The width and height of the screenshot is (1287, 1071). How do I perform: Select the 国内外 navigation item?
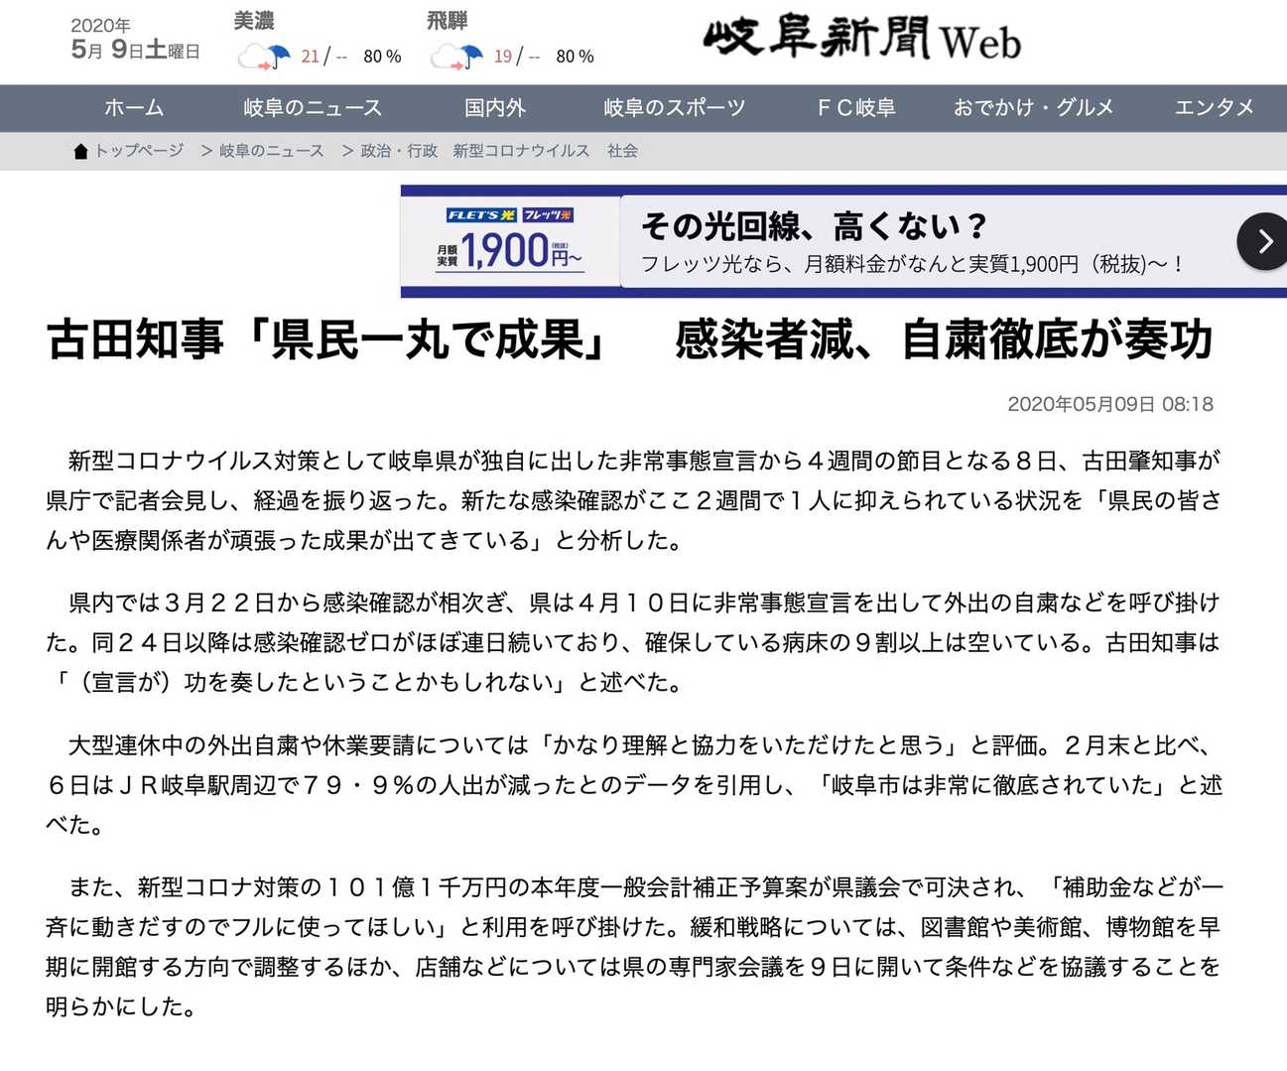pos(494,107)
